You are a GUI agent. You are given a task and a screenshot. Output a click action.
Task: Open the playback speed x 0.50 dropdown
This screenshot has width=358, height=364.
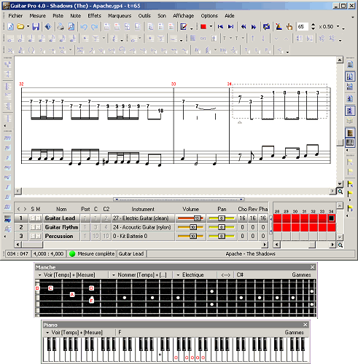(338, 26)
